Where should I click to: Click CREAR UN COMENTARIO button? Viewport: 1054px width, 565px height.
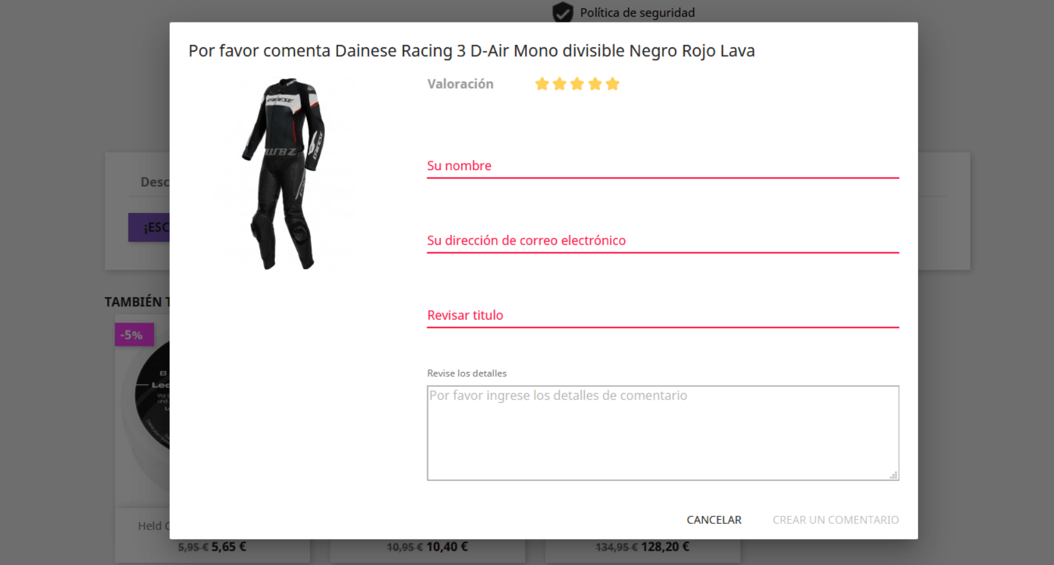[836, 520]
